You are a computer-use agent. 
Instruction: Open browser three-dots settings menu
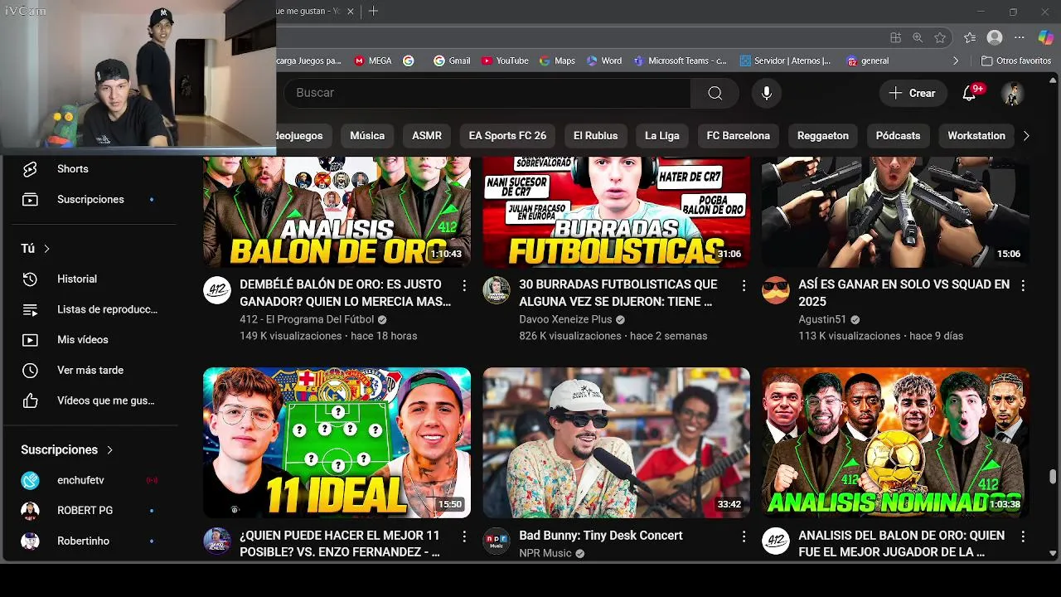1020,37
